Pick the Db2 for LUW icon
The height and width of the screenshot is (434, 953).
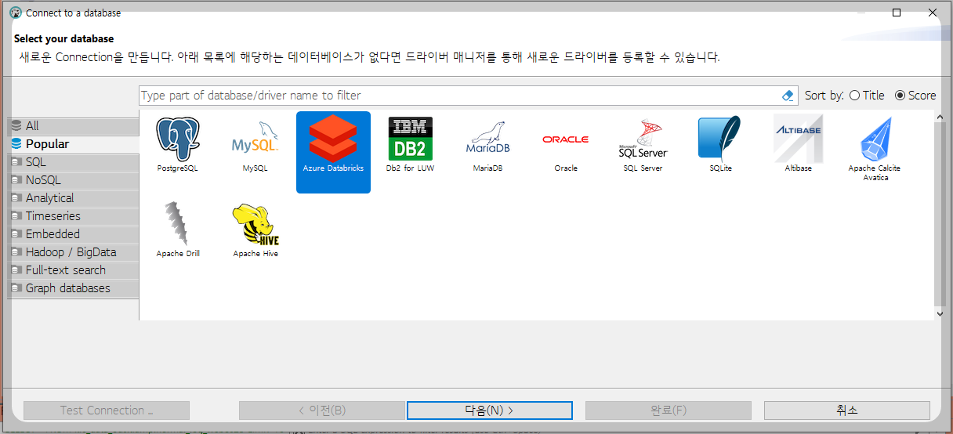410,139
